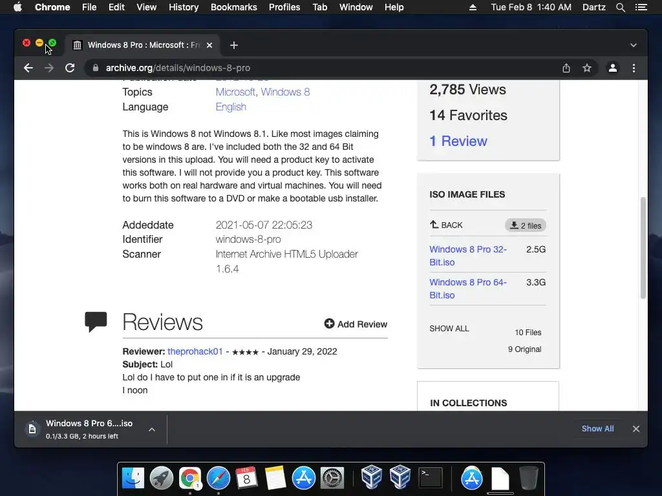Open a new tab with the plus button
The height and width of the screenshot is (496, 662).
click(234, 45)
